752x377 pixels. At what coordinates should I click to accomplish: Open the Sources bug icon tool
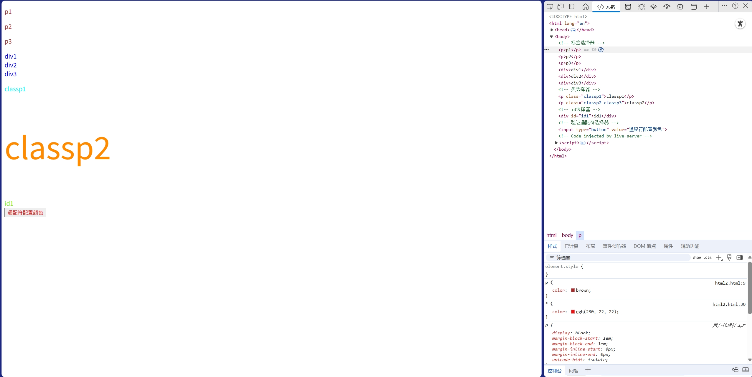641,6
